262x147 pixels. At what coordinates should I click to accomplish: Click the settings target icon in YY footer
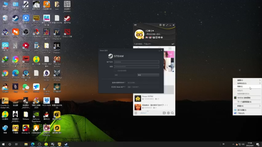[168, 113]
